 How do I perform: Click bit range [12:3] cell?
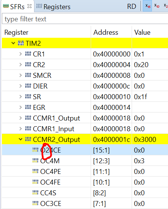point(101,161)
